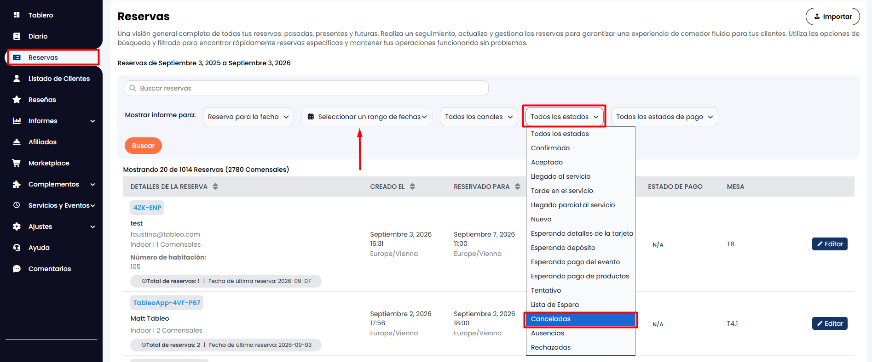Screen dimensions: 872x362
Task: Expand the Ajustes sidebar submenu
Action: (x=93, y=227)
